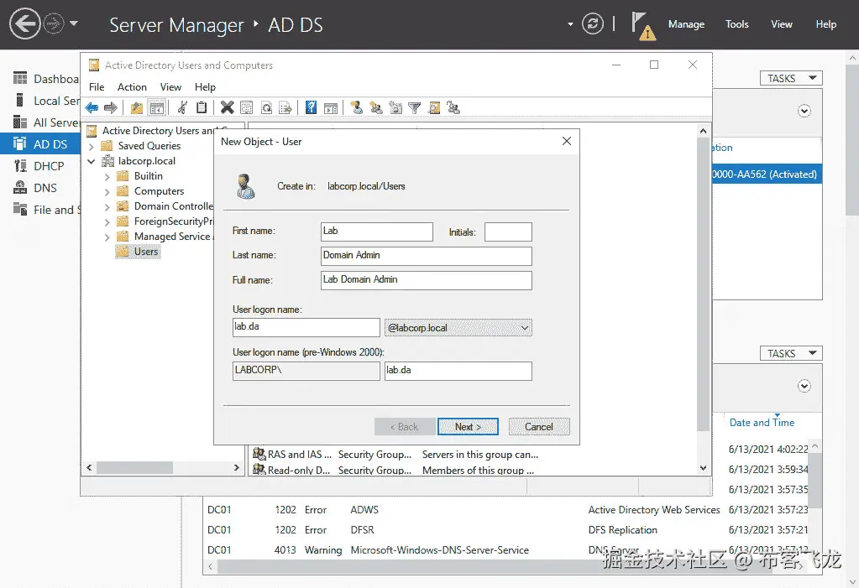Click the Paste clipboard icon
Screen dimensions: 859x588
click(x=202, y=108)
